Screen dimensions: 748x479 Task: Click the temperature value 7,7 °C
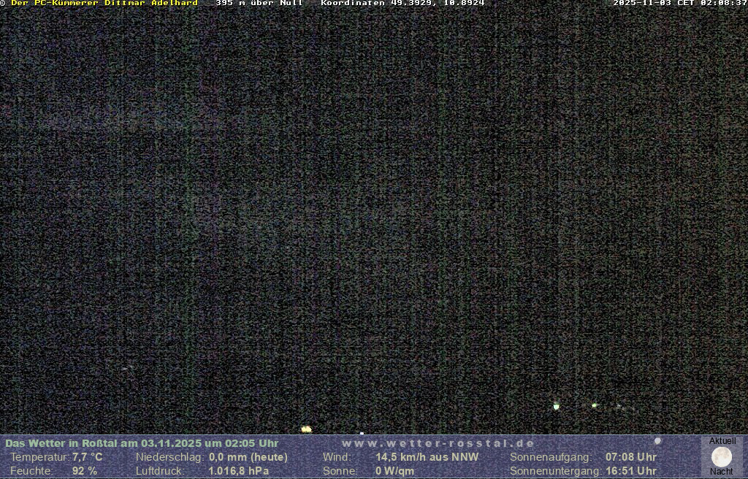(87, 457)
